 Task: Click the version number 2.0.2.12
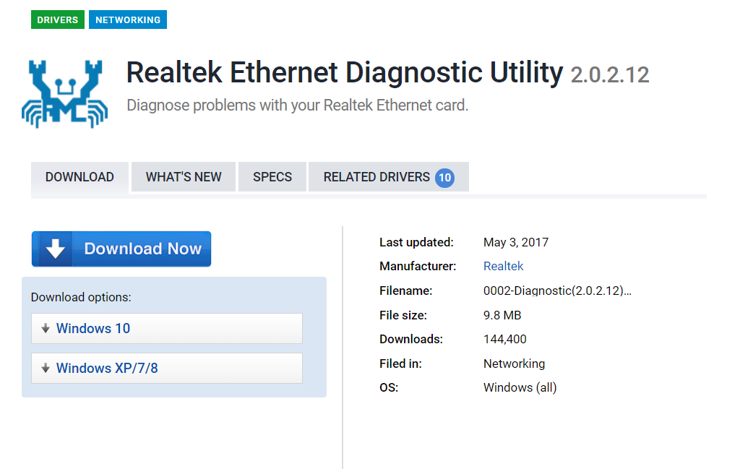609,74
